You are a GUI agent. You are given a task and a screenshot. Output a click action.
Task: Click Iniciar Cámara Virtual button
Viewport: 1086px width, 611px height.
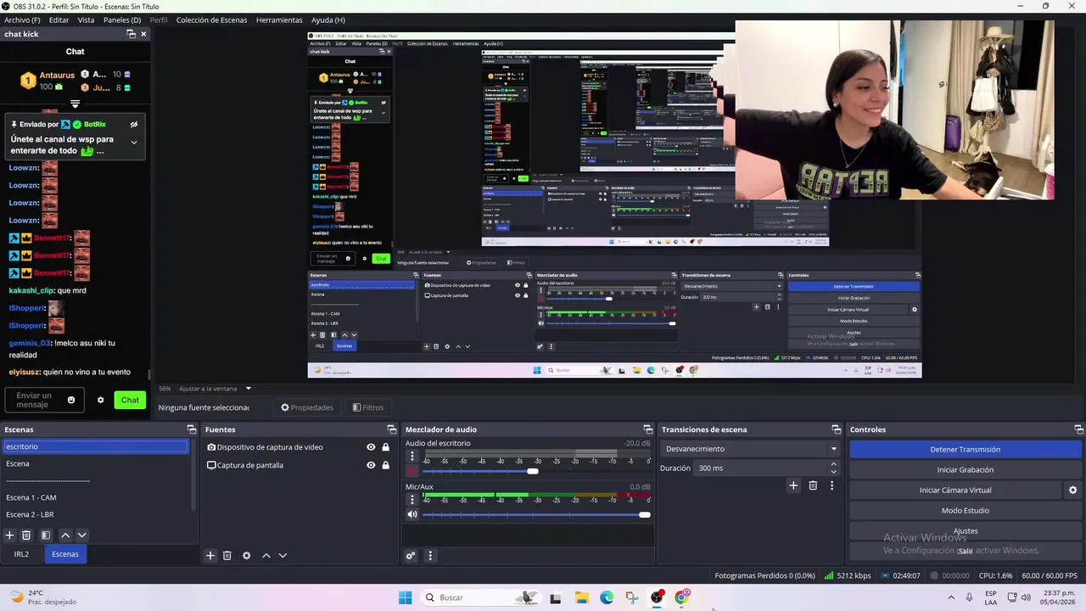[x=955, y=490]
